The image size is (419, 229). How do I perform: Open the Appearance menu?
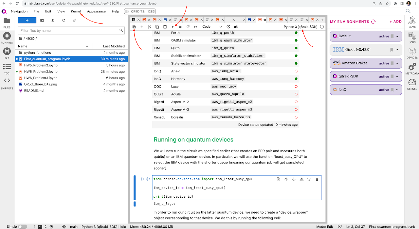pyautogui.click(x=96, y=11)
